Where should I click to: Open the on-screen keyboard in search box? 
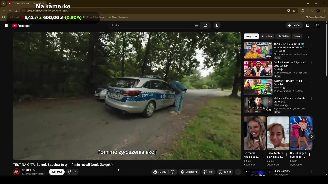point(197,25)
